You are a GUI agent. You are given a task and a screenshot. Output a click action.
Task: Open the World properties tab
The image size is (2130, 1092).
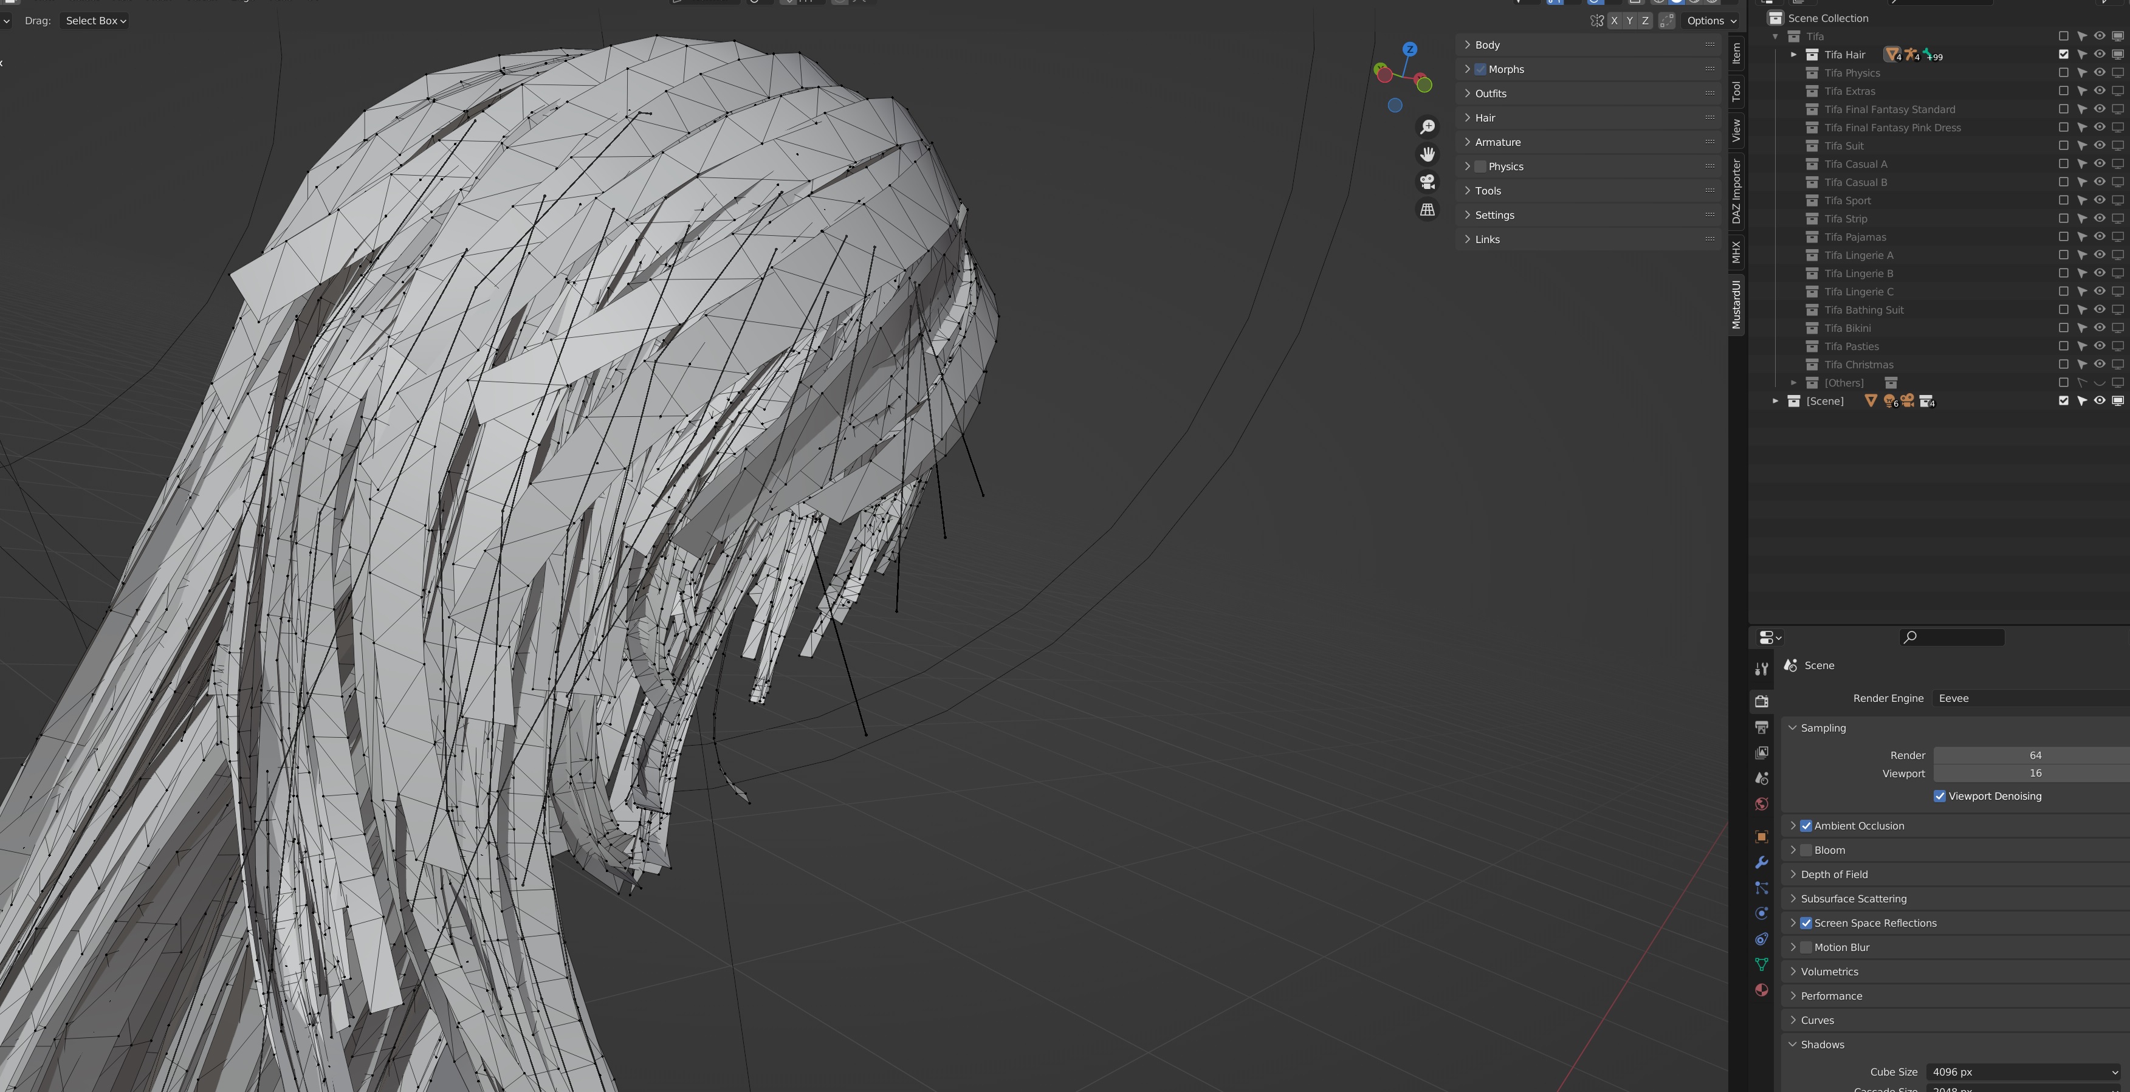(1761, 805)
